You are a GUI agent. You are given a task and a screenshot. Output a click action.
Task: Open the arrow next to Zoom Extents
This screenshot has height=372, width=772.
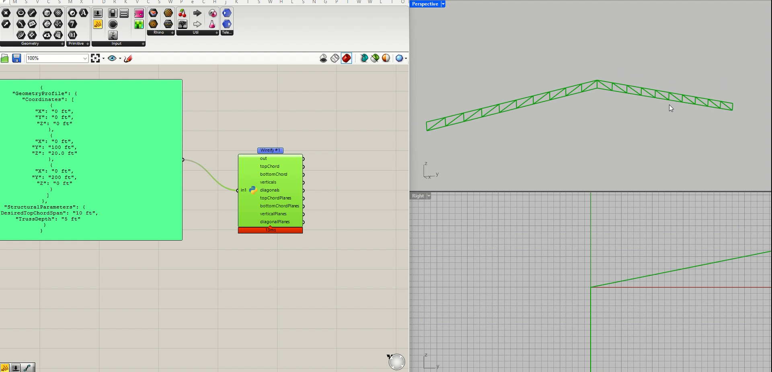click(x=103, y=58)
